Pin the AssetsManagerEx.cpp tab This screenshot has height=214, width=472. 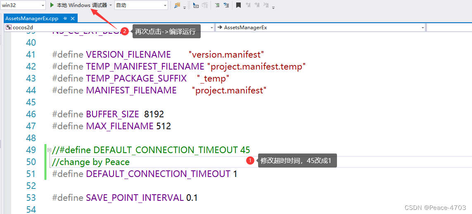(65, 19)
